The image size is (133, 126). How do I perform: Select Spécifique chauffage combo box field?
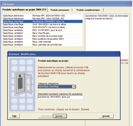(57, 87)
